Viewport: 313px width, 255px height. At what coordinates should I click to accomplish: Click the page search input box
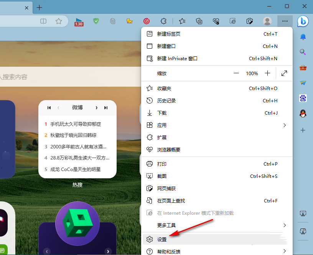click(71, 77)
